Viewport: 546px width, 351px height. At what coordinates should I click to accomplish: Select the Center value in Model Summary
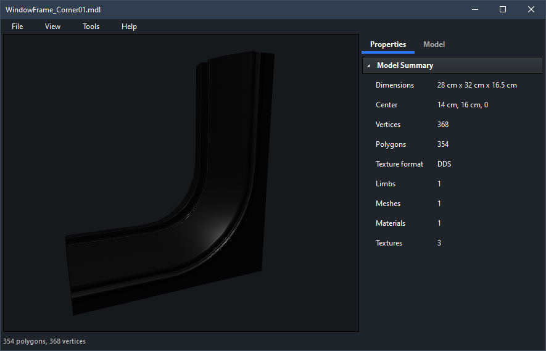(x=463, y=105)
